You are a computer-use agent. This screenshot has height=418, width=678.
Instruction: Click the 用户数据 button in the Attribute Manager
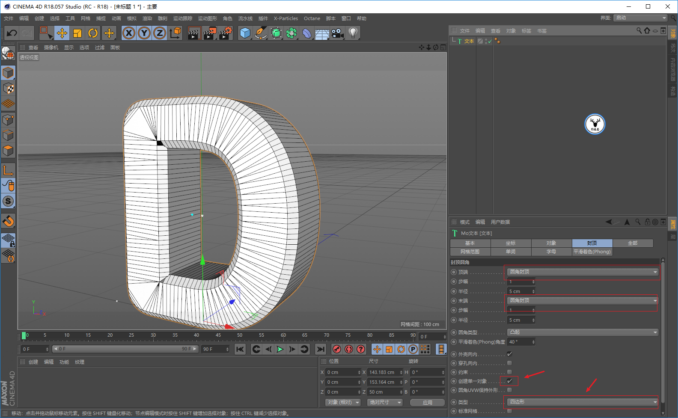(500, 222)
